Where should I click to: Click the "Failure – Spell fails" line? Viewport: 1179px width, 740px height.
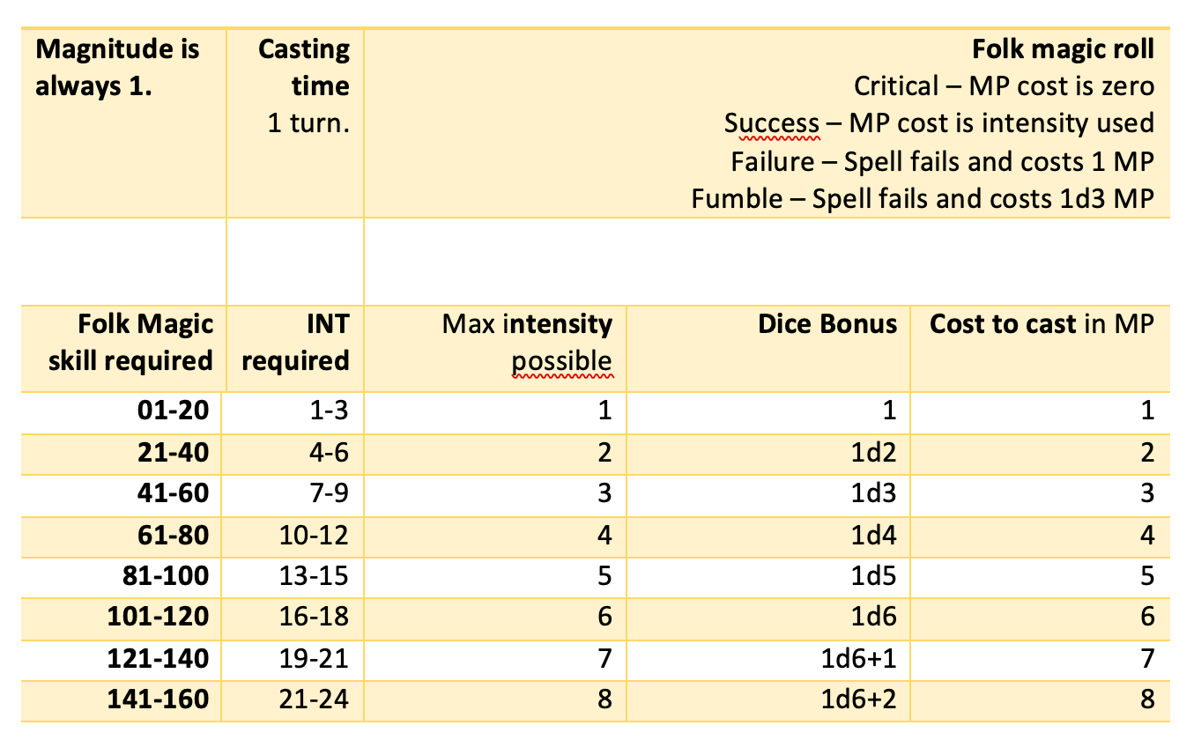pyautogui.click(x=941, y=161)
